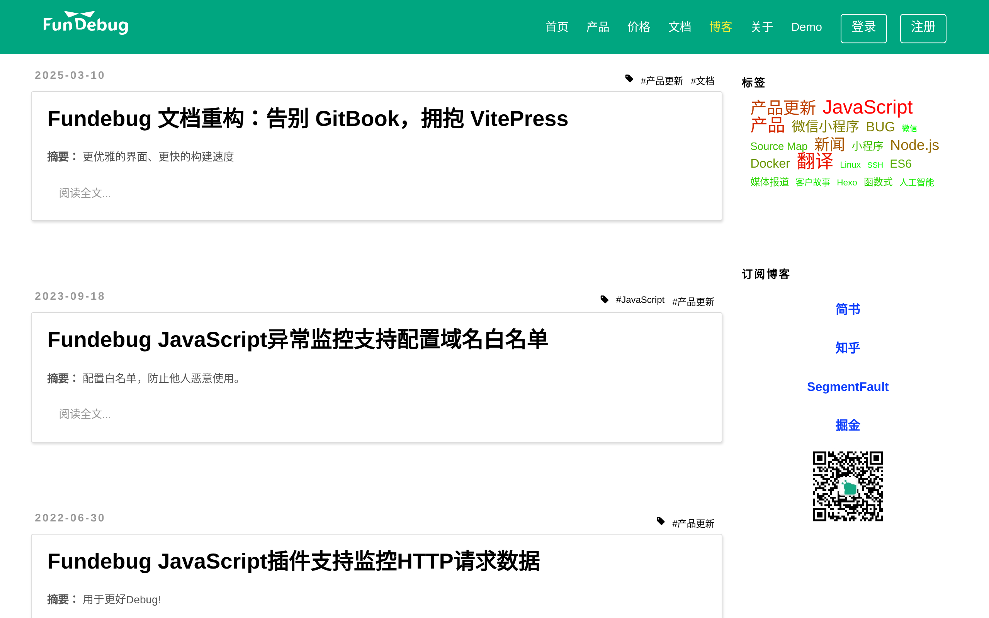The image size is (989, 618).
Task: Select the 函数式 tag
Action: click(878, 182)
